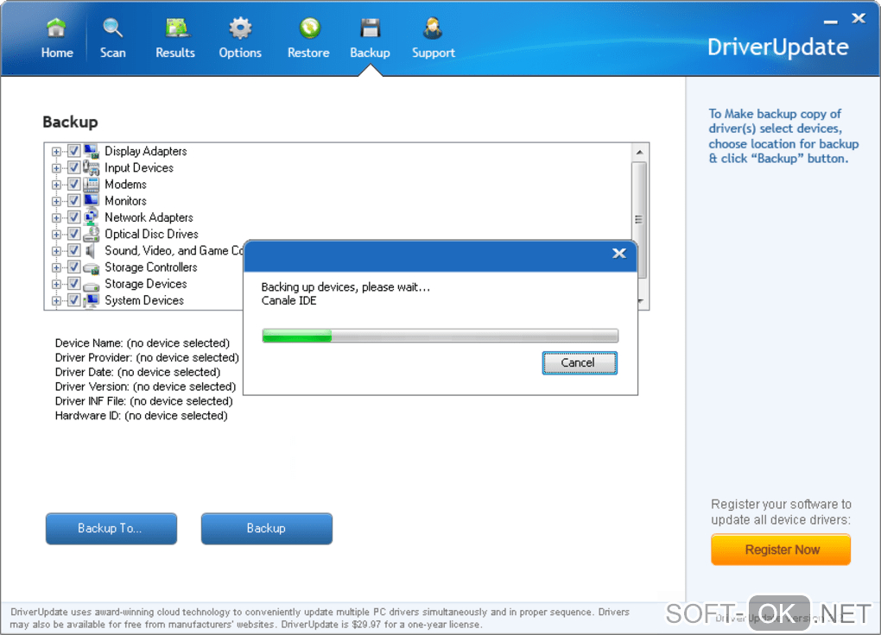Click the Options gear icon

pyautogui.click(x=240, y=28)
